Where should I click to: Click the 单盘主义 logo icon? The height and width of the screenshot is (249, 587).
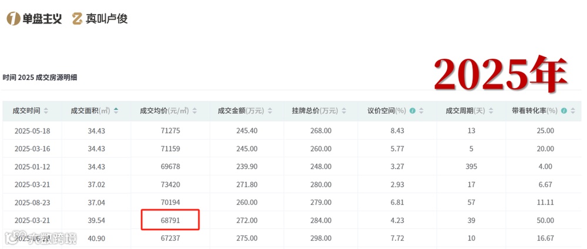[14, 18]
